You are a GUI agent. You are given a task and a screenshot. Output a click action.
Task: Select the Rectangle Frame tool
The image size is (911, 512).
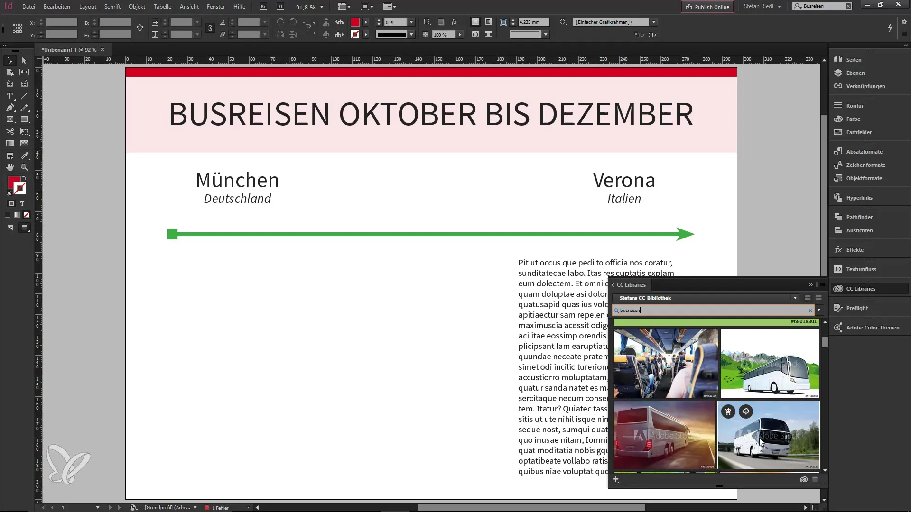(9, 119)
